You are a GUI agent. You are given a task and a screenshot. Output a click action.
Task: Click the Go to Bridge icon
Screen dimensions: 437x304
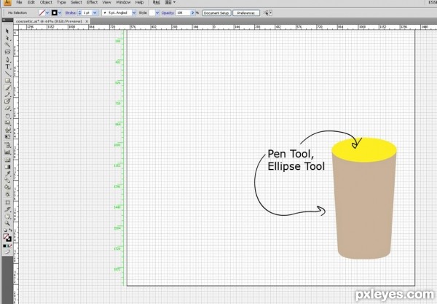pyautogui.click(x=157, y=2)
